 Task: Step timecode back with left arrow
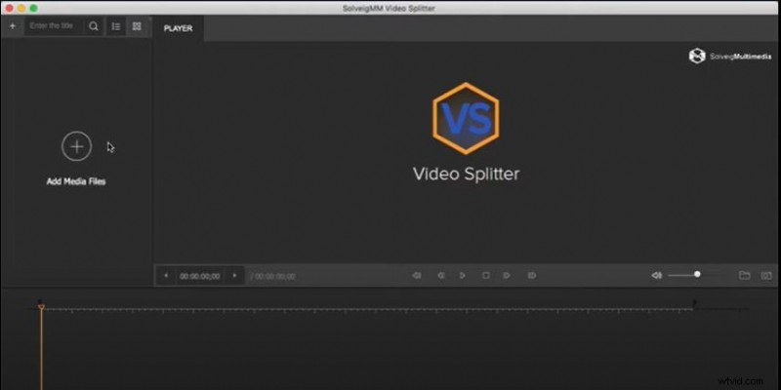click(166, 276)
